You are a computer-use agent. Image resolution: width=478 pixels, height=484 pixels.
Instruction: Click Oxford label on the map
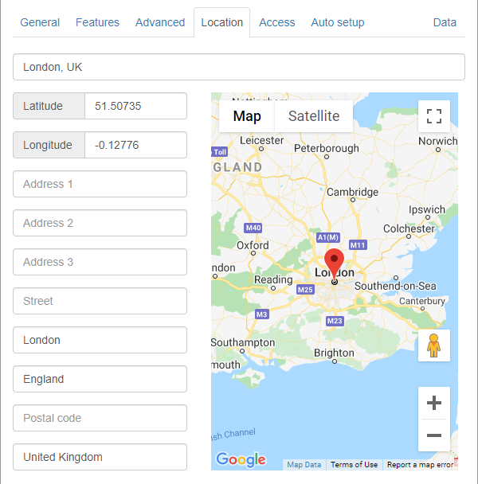(253, 245)
